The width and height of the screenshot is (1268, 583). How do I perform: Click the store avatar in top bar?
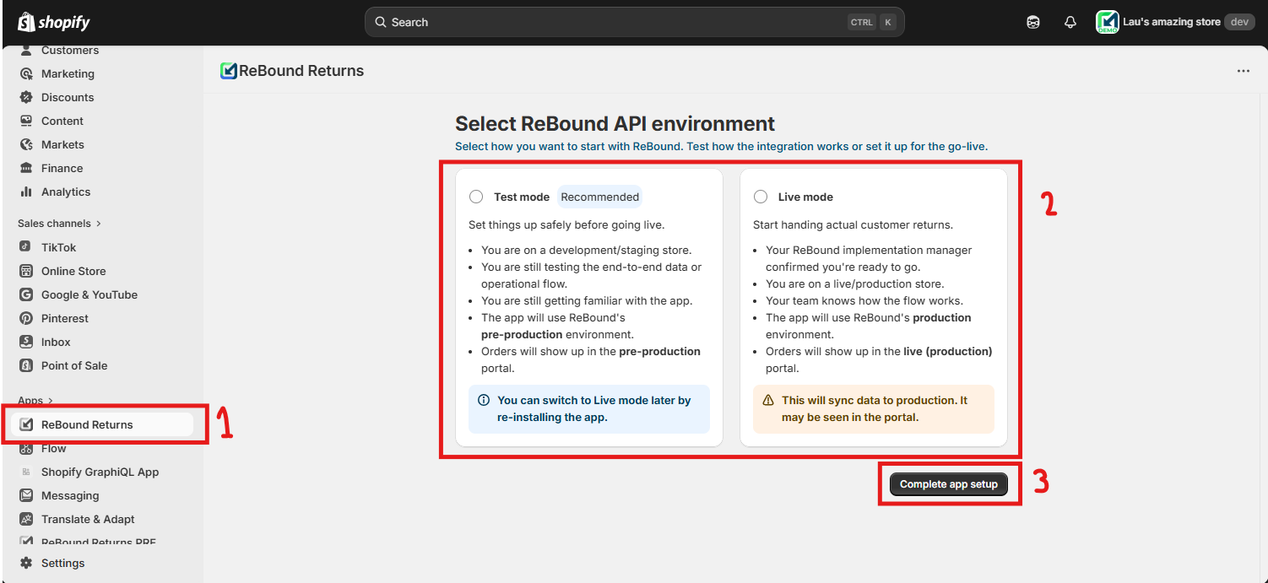(1107, 22)
